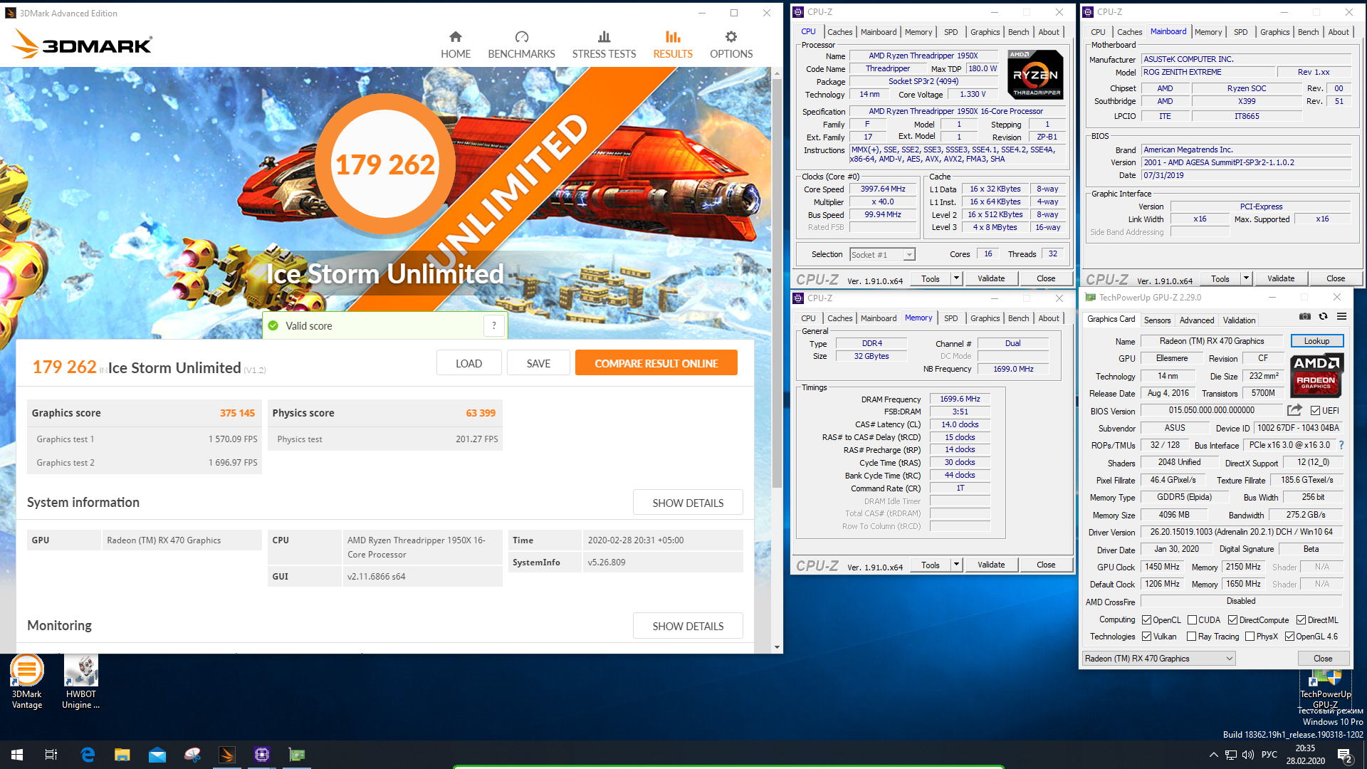
Task: Switch to Caches tab in CPU-Z CPU window
Action: pyautogui.click(x=839, y=32)
